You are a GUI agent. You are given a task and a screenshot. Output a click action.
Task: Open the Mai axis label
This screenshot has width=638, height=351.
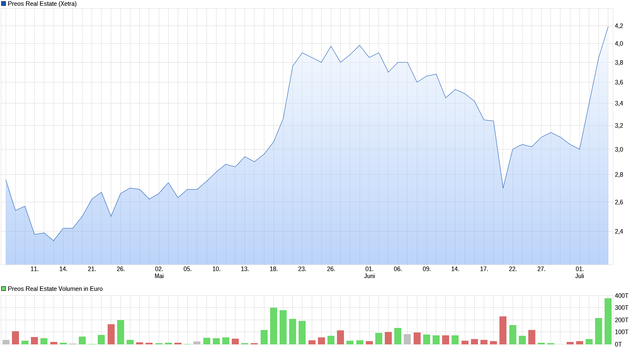coord(159,276)
